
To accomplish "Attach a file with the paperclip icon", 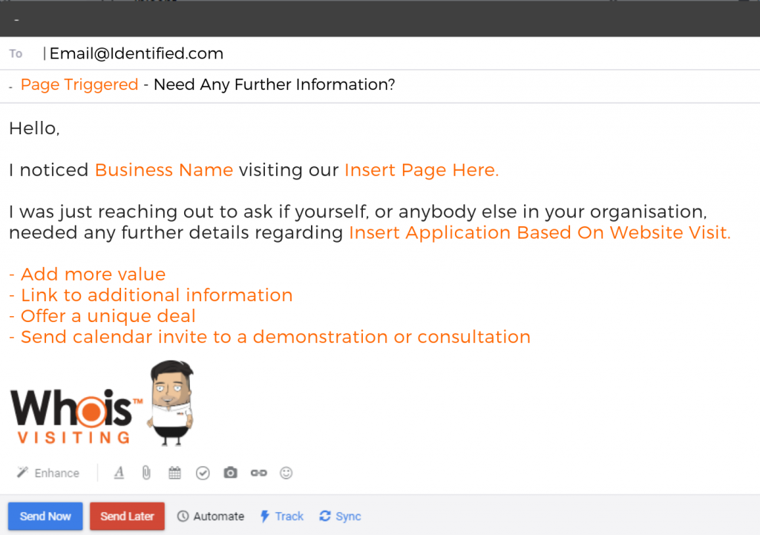I will tap(146, 473).
